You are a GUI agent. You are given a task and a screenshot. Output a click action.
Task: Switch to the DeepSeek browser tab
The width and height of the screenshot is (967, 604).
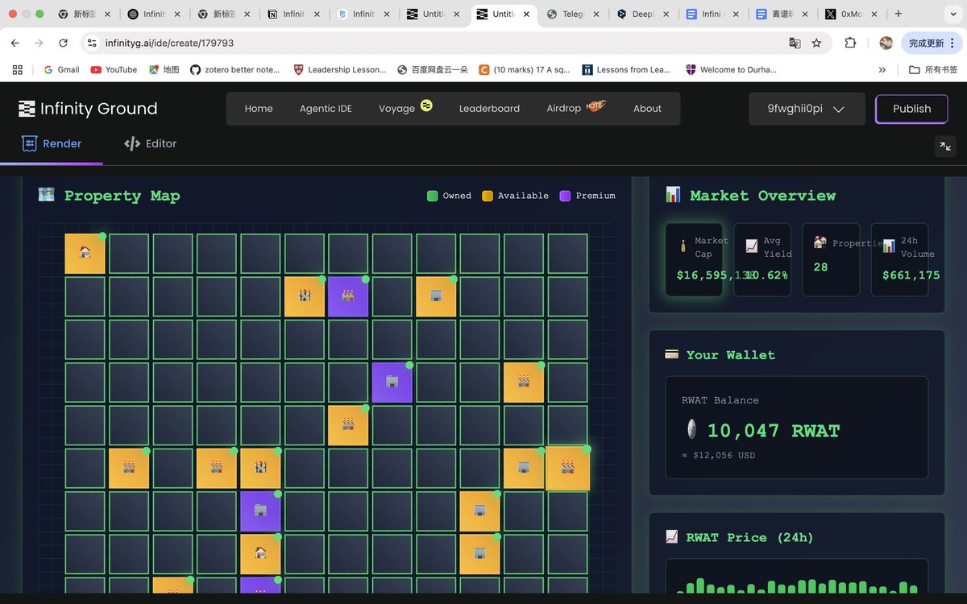point(644,14)
